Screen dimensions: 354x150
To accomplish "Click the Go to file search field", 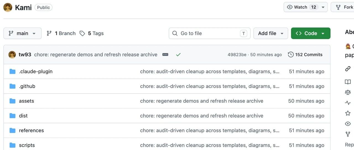I will pos(210,33).
